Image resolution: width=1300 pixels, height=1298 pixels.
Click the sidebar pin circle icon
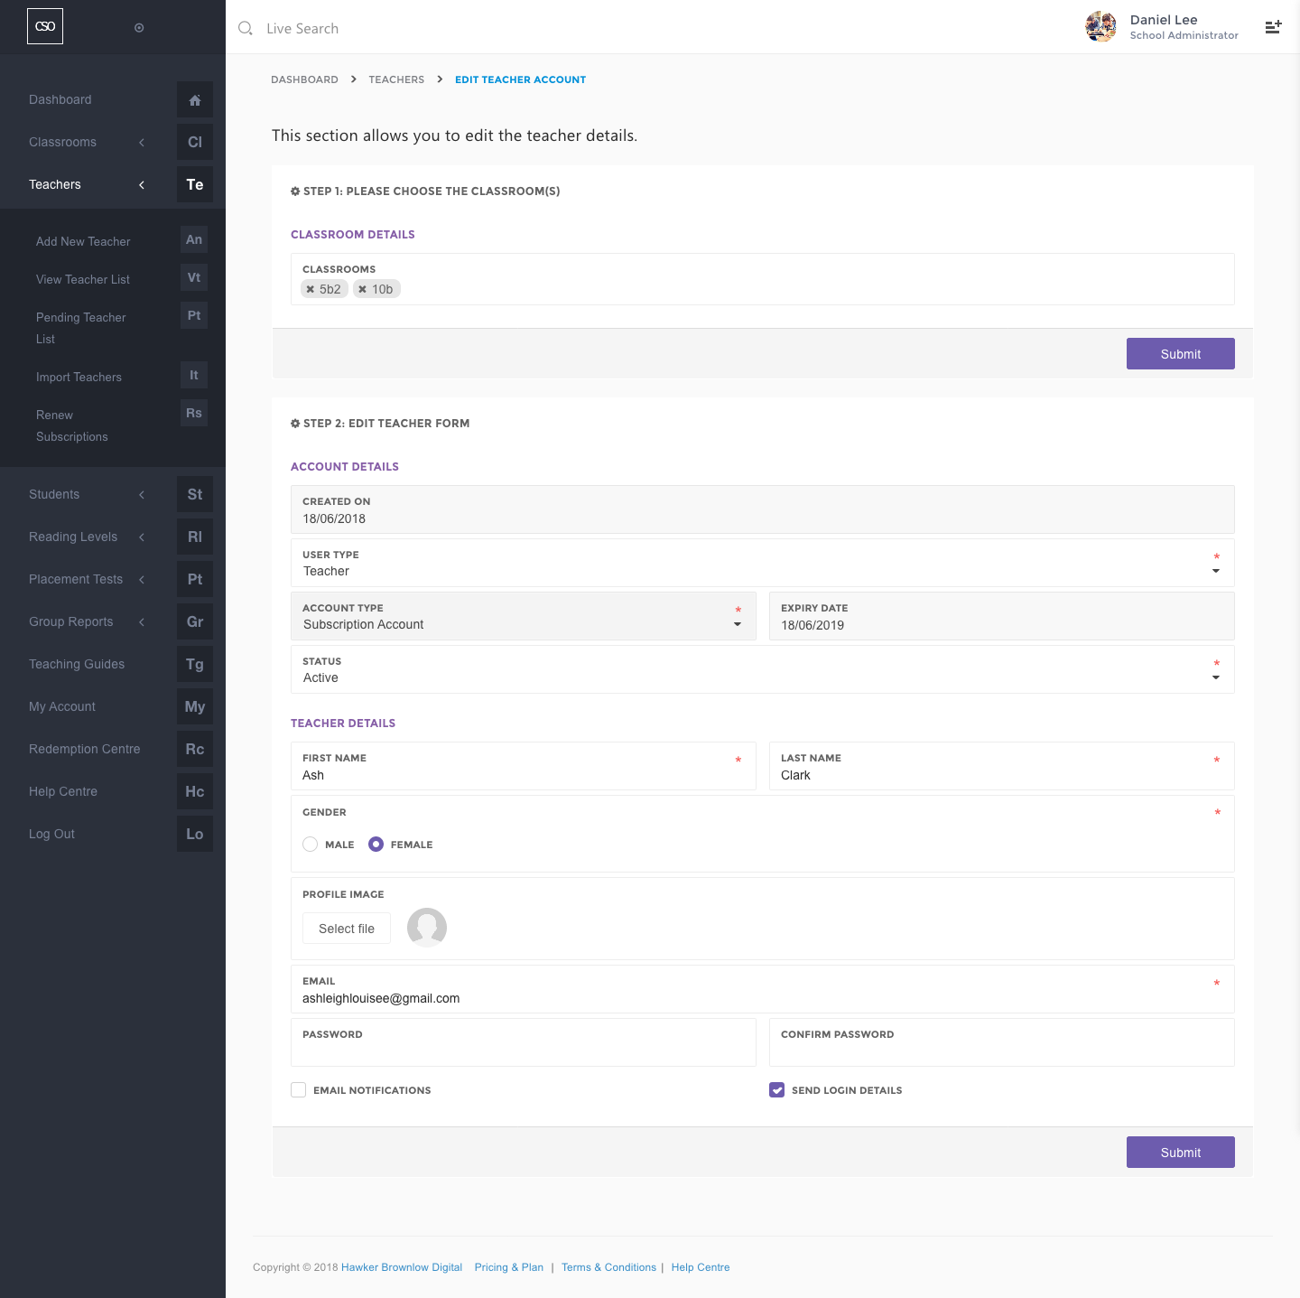click(x=139, y=28)
